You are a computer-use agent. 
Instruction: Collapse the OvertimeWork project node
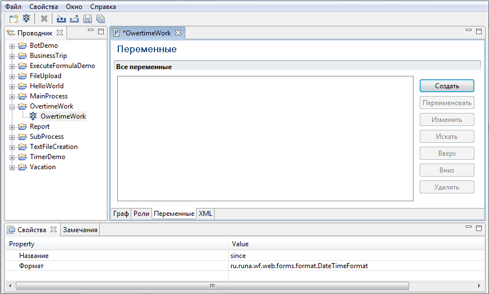pos(12,107)
